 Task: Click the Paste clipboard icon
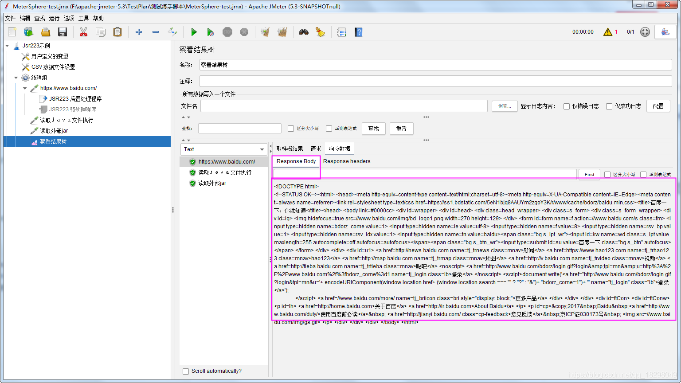pos(117,32)
